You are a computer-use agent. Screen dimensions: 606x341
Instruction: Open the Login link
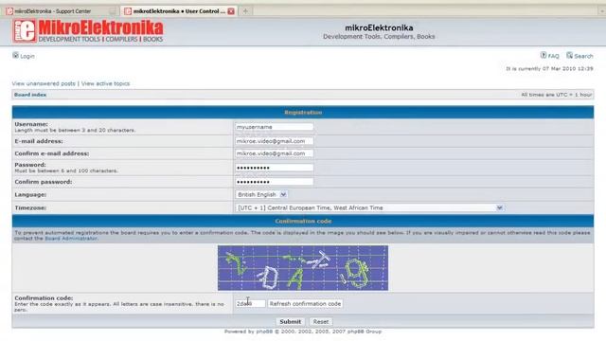click(x=27, y=56)
